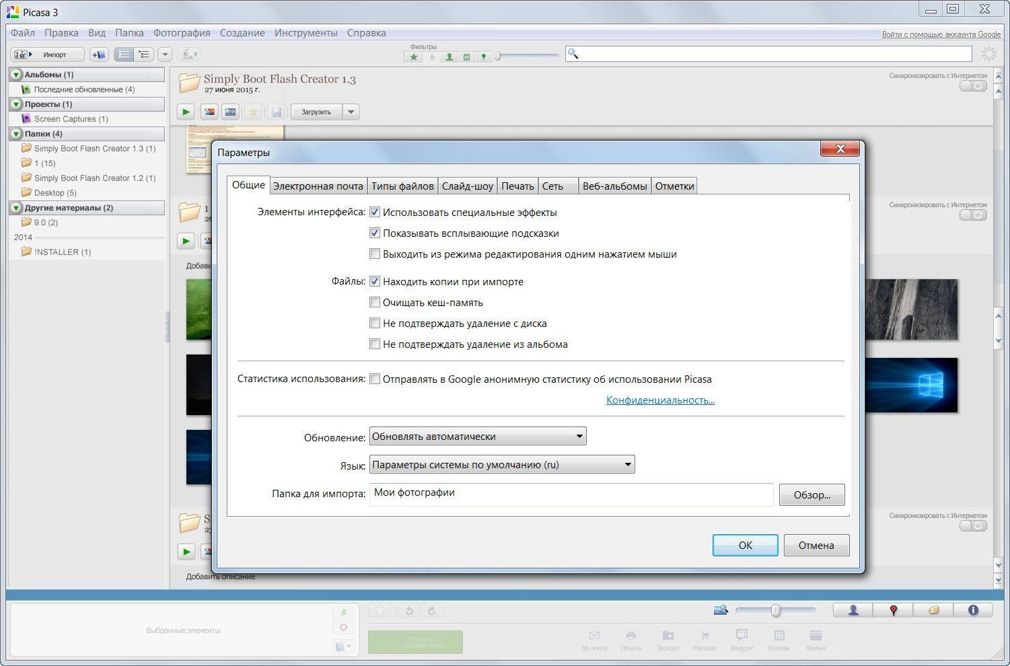Rotate clockwise icon in photo tray
The width and height of the screenshot is (1010, 666).
pos(432,611)
